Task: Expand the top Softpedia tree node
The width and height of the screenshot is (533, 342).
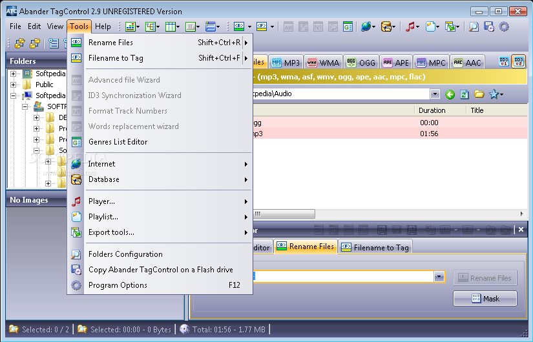Action: (x=14, y=74)
